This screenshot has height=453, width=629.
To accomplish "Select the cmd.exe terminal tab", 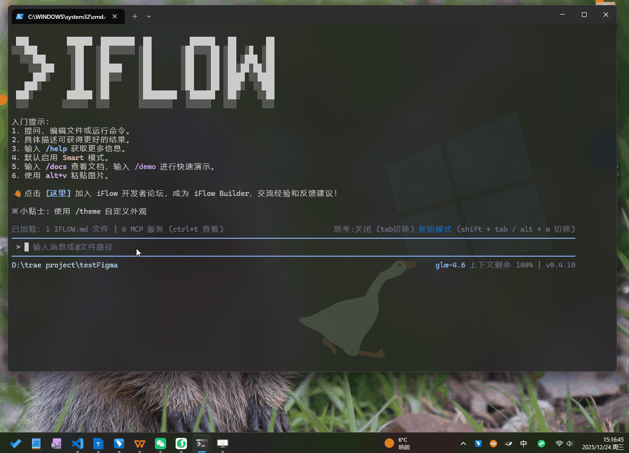I will tap(66, 16).
